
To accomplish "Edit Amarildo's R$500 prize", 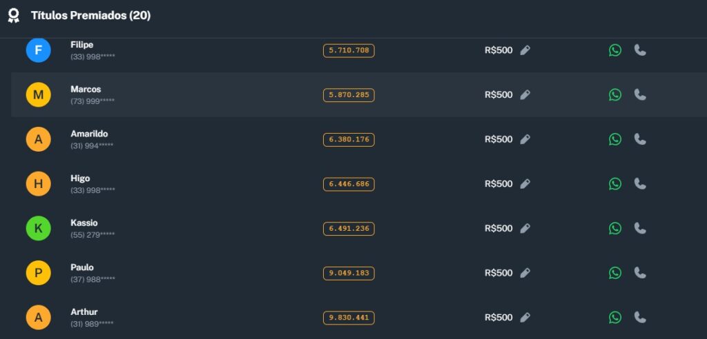I will pyautogui.click(x=525, y=139).
